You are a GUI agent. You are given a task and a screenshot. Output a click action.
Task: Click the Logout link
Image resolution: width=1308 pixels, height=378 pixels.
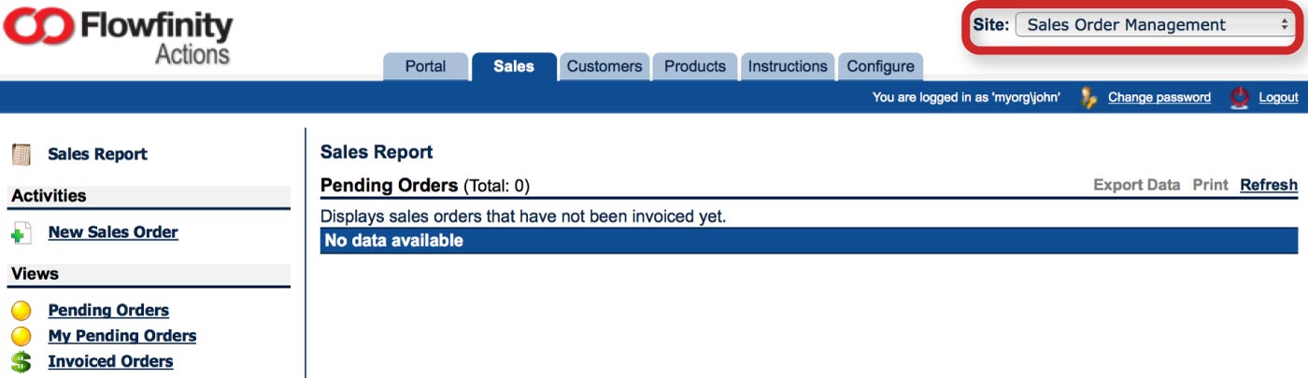pyautogui.click(x=1278, y=97)
